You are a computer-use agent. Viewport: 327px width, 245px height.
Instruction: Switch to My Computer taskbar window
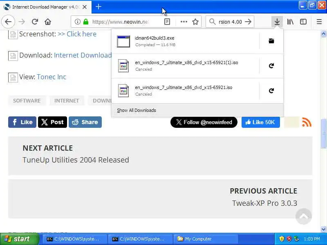tap(206, 239)
